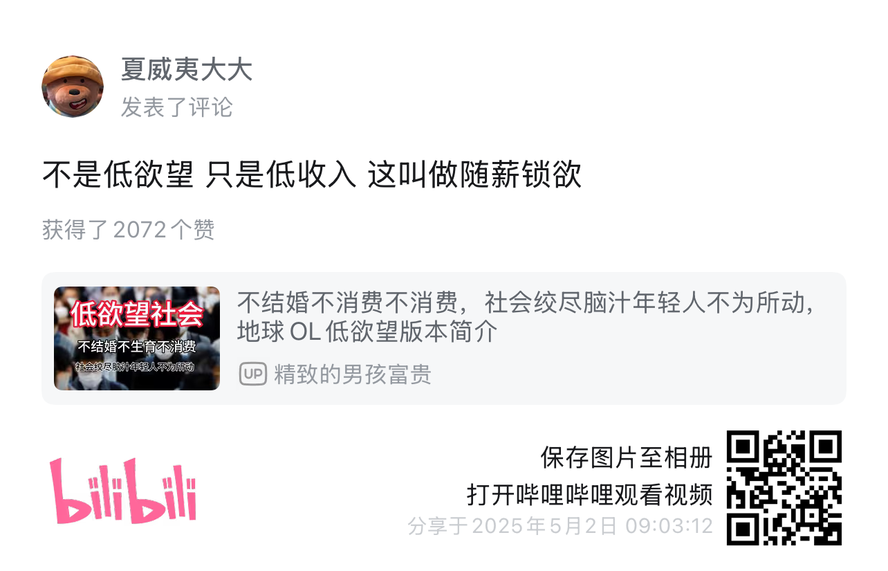Screen dimensions: 888x571
Task: Tap the pink bilibili logo
Action: coord(123,490)
